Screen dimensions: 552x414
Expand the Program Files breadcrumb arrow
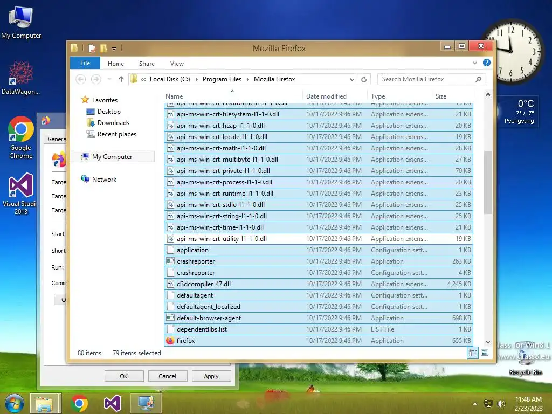248,80
